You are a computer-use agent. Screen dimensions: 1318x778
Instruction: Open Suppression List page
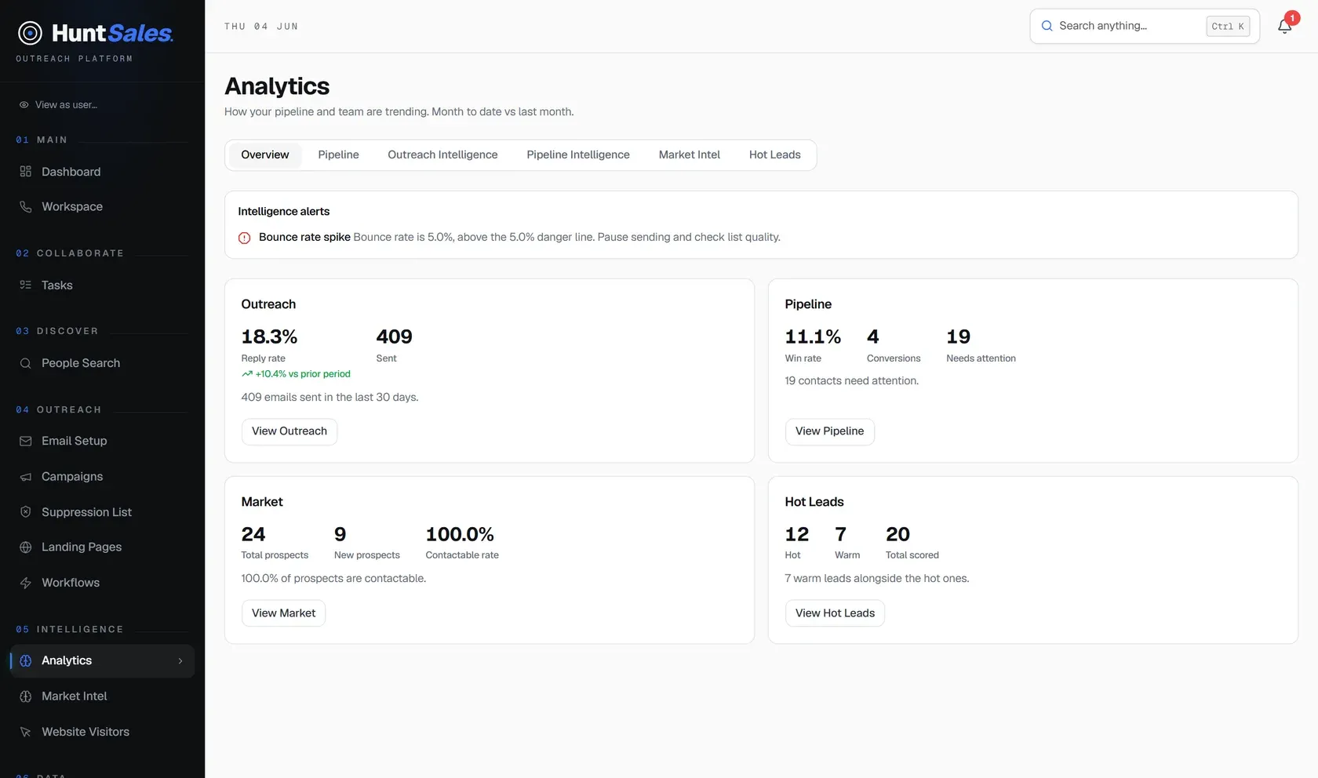[x=102, y=512]
